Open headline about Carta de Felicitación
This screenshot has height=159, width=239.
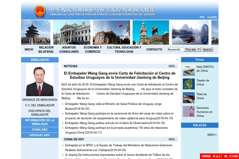coord(119,76)
